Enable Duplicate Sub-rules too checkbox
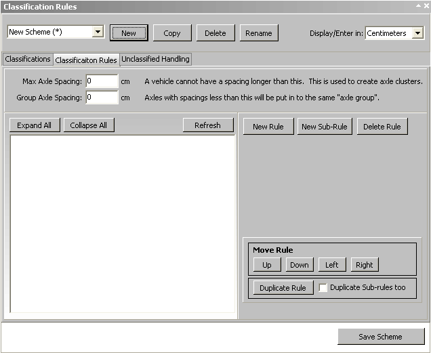The height and width of the screenshot is (353, 431). (x=323, y=288)
